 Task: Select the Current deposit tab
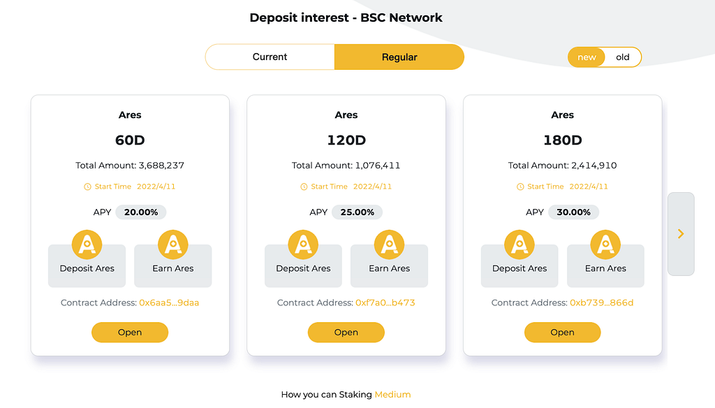270,57
